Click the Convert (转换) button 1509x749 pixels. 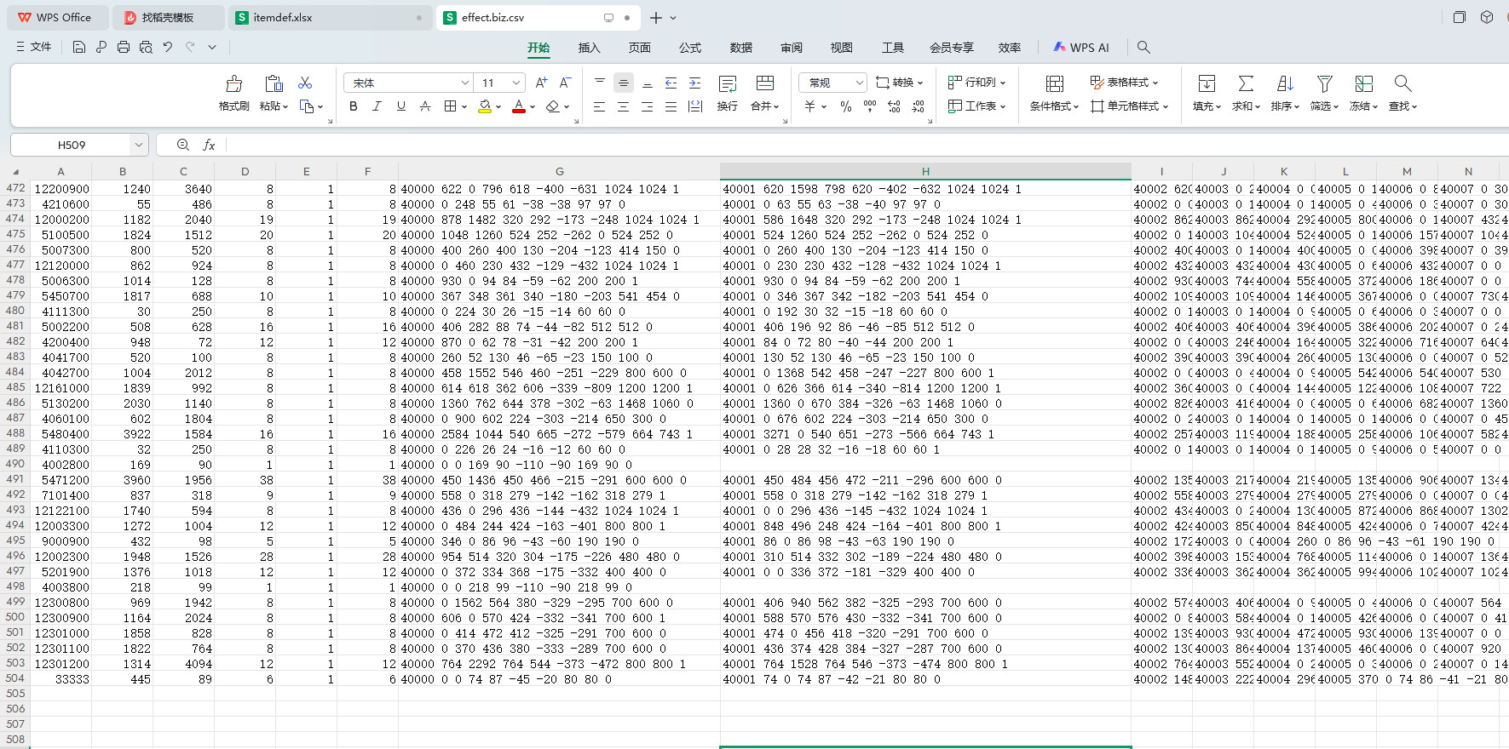(899, 83)
